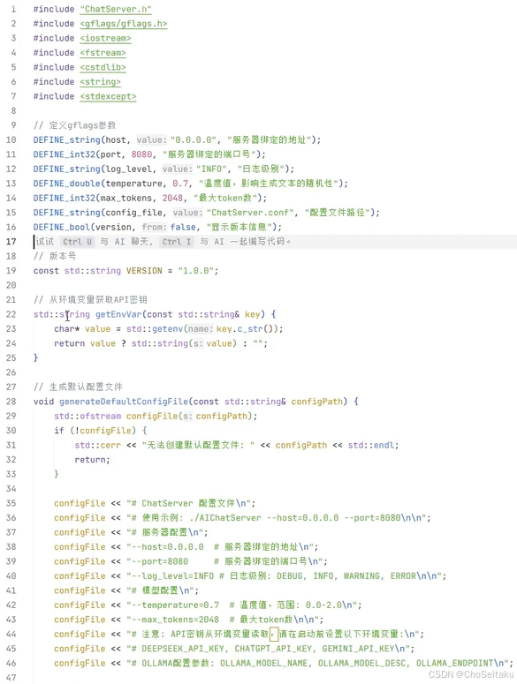Click the config_file flag name
Screen dimensions: 517x684
click(136, 213)
